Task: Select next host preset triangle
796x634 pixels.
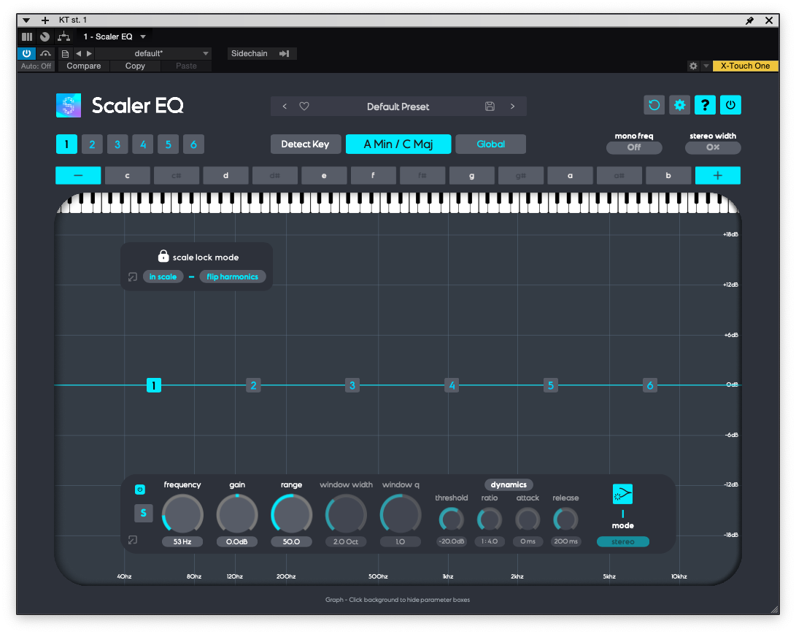Action: point(89,53)
